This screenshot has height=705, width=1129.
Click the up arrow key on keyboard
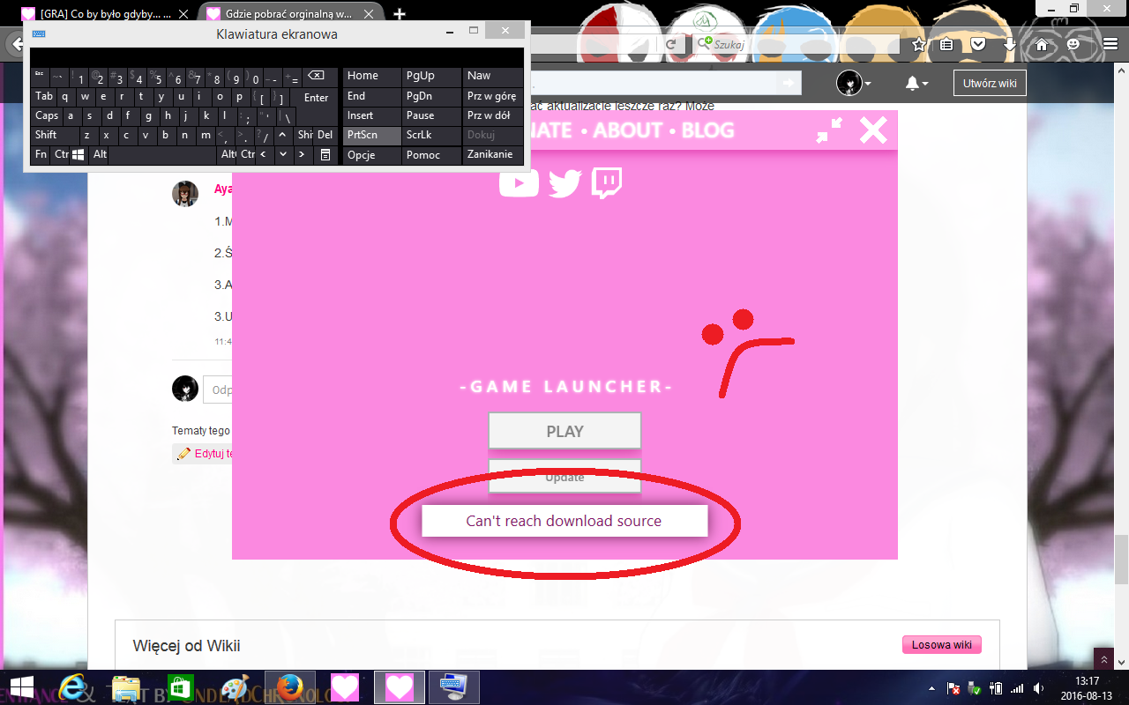click(282, 135)
